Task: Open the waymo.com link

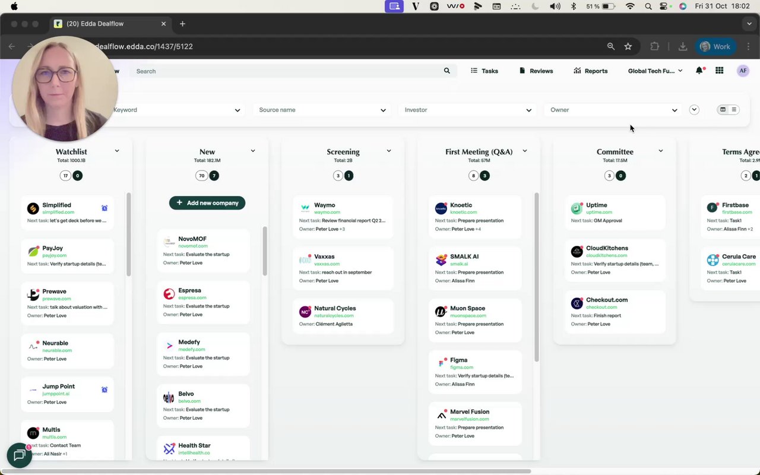Action: tap(327, 212)
